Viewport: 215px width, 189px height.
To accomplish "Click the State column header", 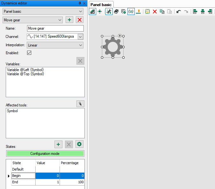I will pyautogui.click(x=23, y=163).
